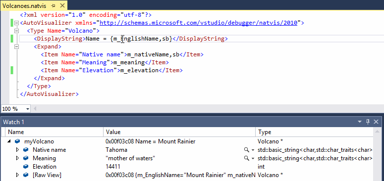Click the Name column header
This screenshot has height=181, width=384.
[x=55, y=132]
